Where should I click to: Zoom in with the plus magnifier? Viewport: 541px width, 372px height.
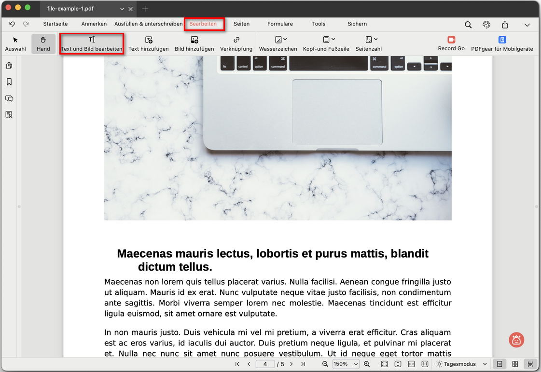(x=367, y=364)
